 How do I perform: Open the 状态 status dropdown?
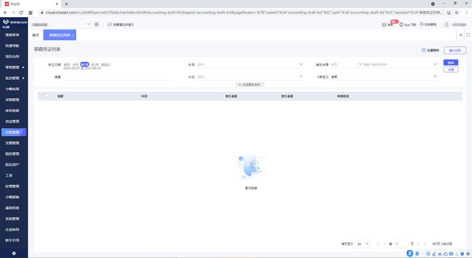coord(250,77)
